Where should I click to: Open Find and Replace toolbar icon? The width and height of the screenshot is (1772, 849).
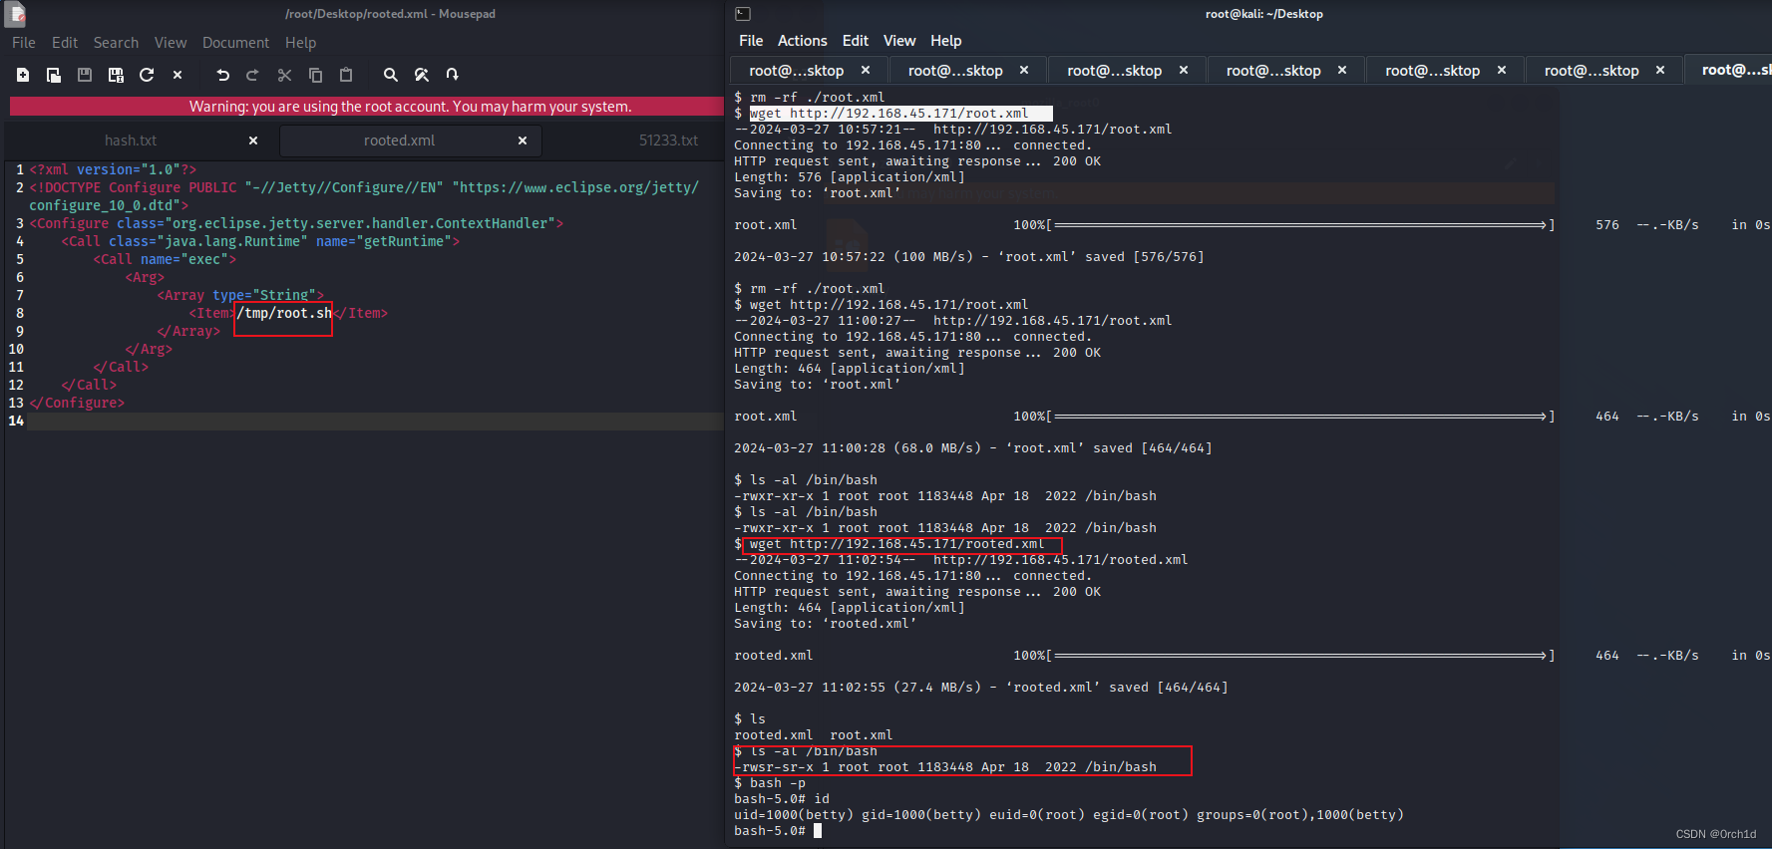(422, 75)
